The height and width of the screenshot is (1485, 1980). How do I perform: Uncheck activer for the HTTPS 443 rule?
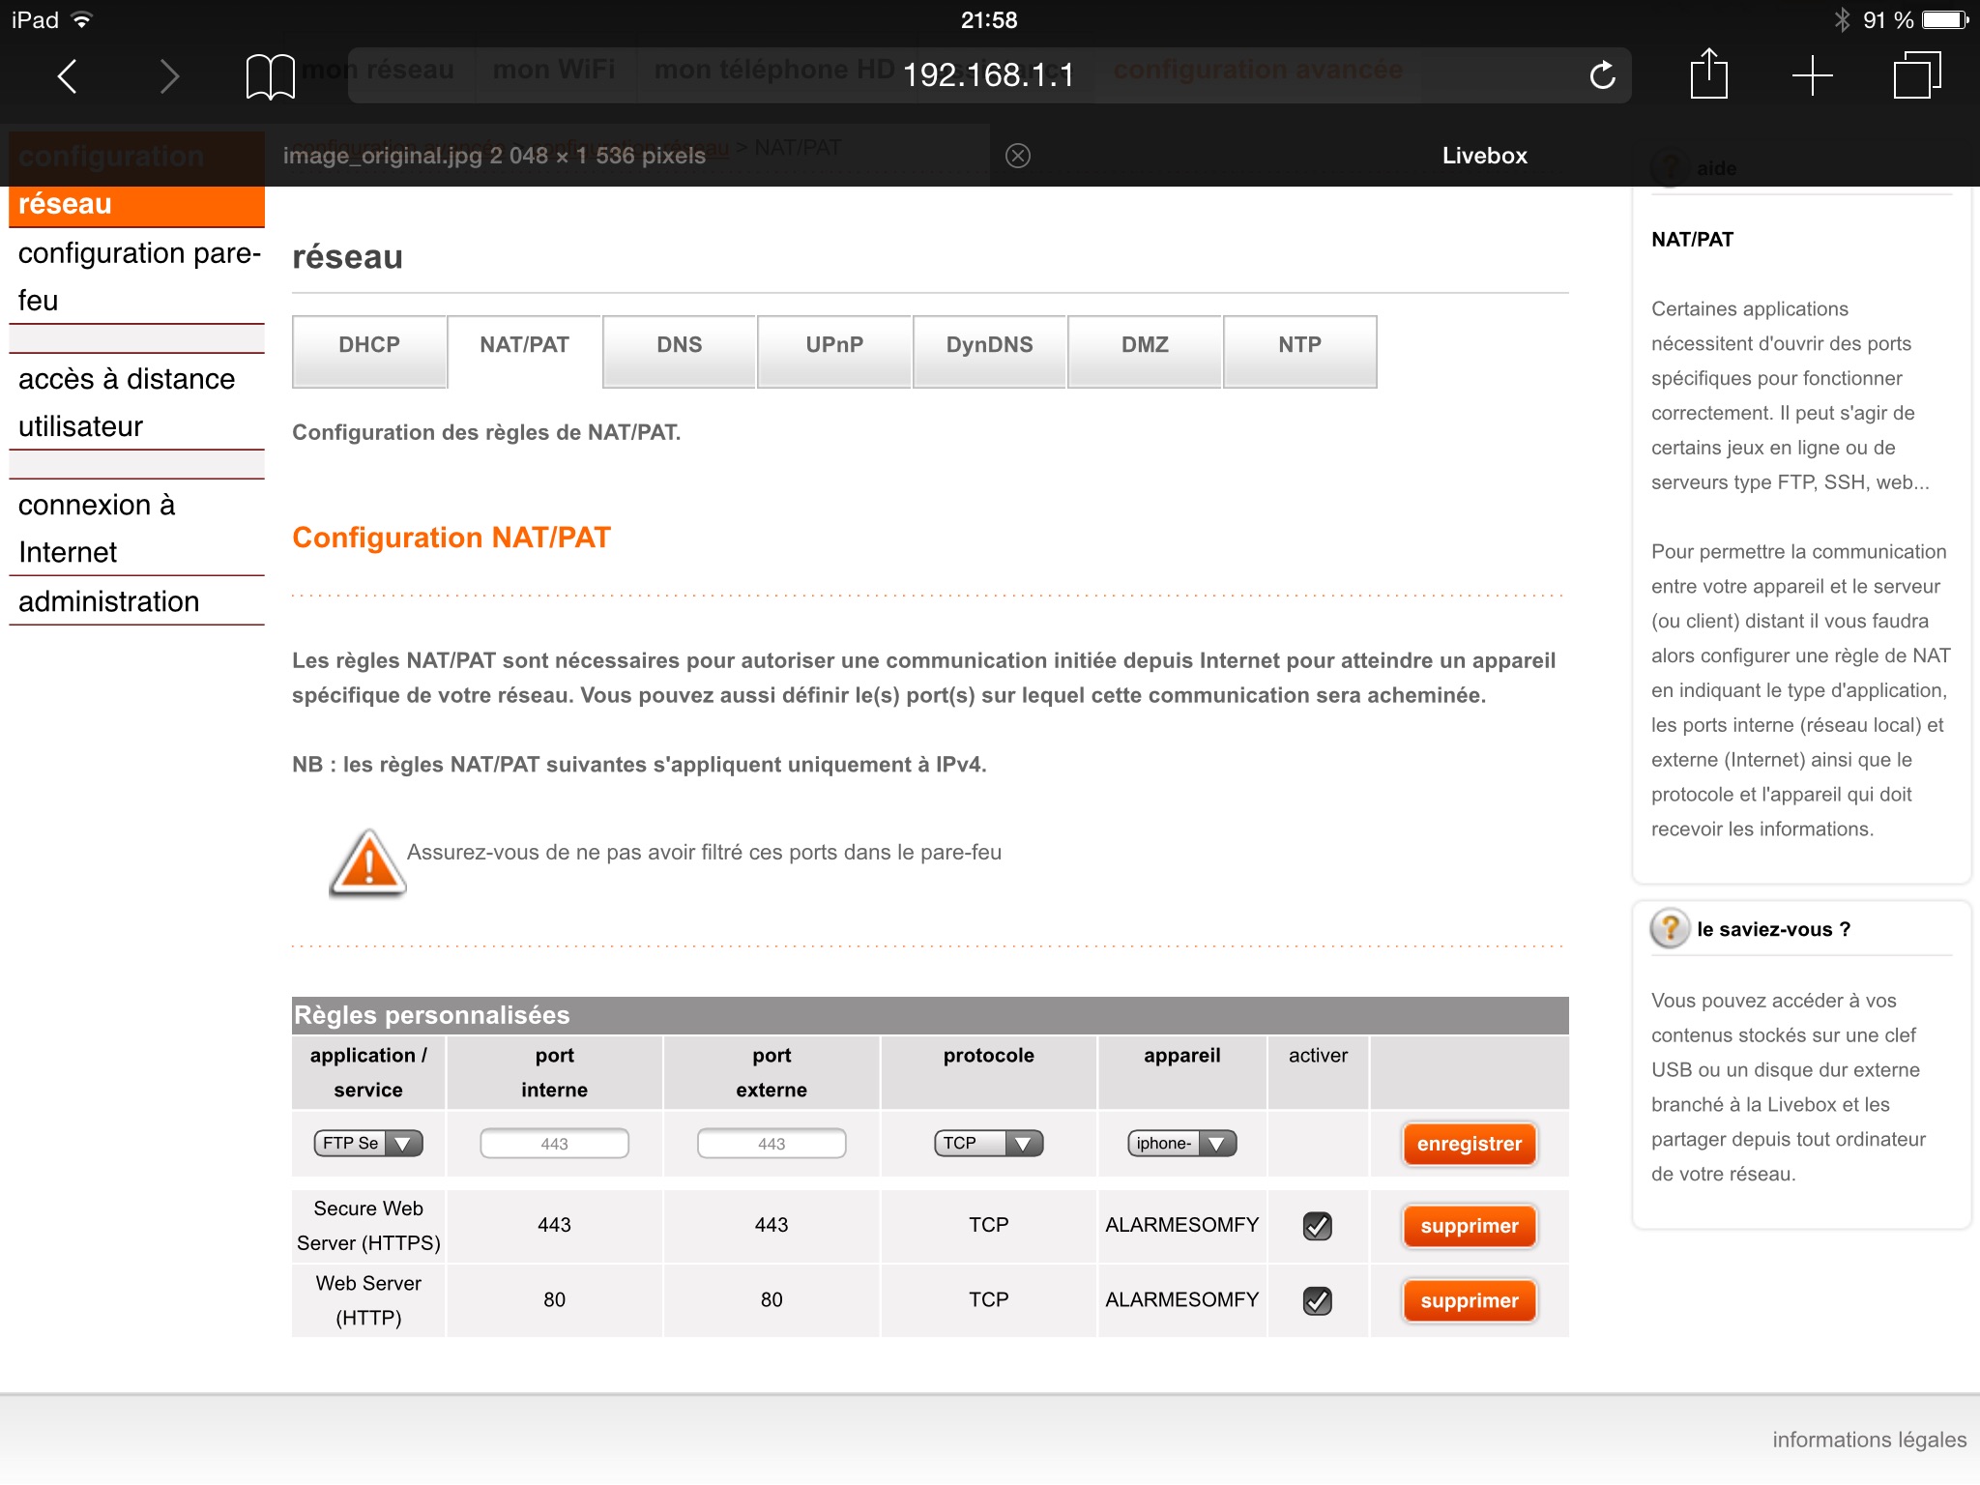click(x=1317, y=1226)
